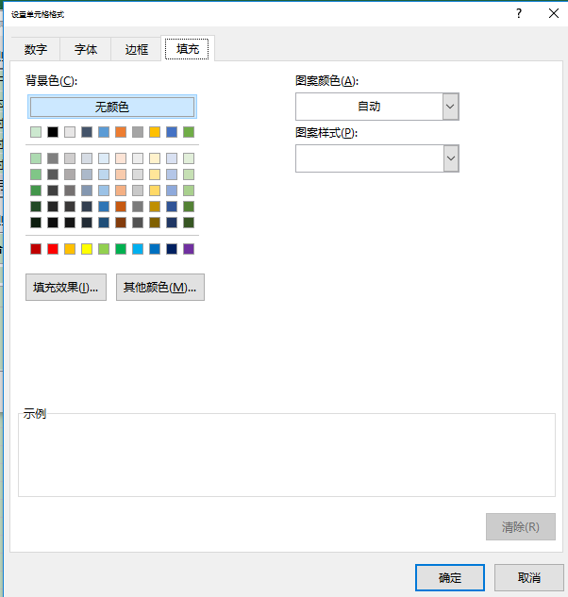Click the 图案样式 combo box field
568x597 pixels.
377,158
